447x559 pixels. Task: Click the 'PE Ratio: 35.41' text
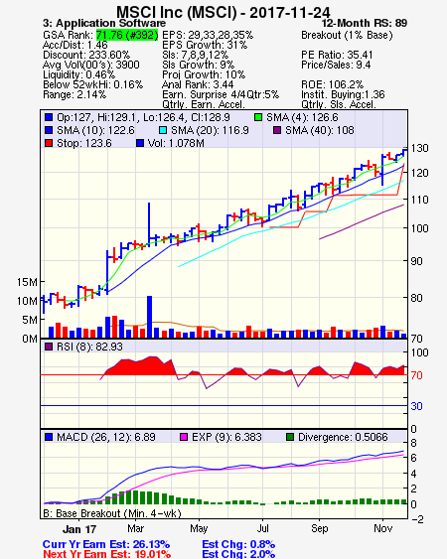click(337, 55)
